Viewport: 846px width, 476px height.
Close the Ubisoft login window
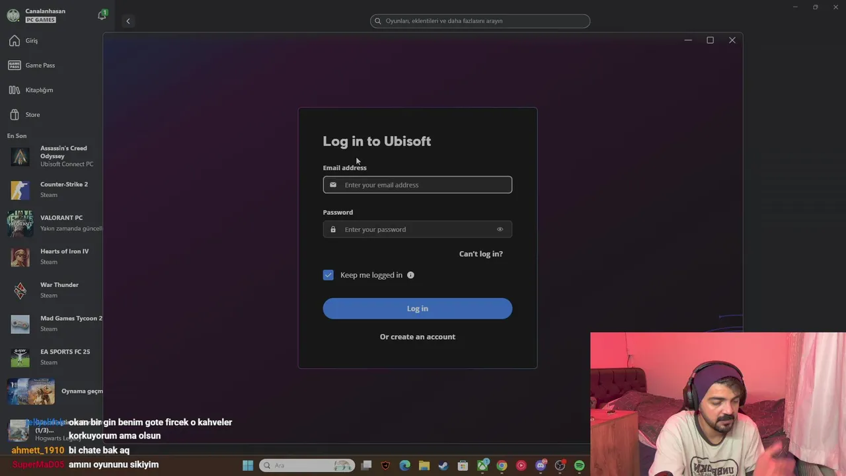pos(732,40)
